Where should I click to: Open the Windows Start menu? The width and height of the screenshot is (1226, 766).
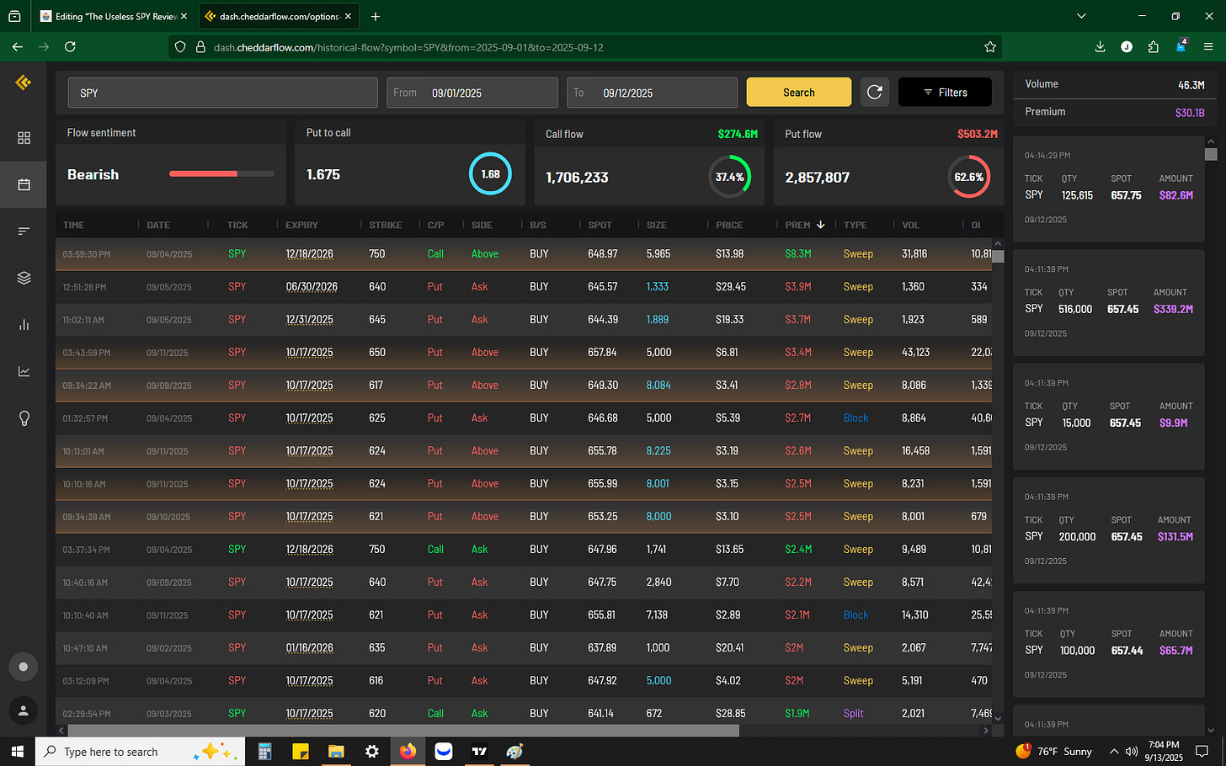tap(17, 751)
